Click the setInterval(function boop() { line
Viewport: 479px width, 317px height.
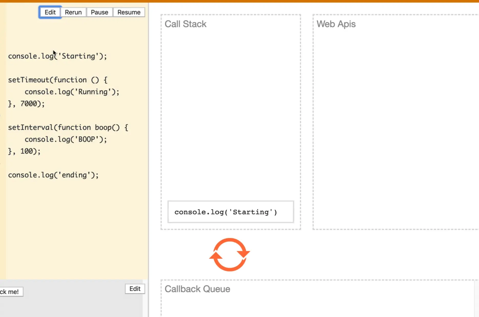[68, 128]
